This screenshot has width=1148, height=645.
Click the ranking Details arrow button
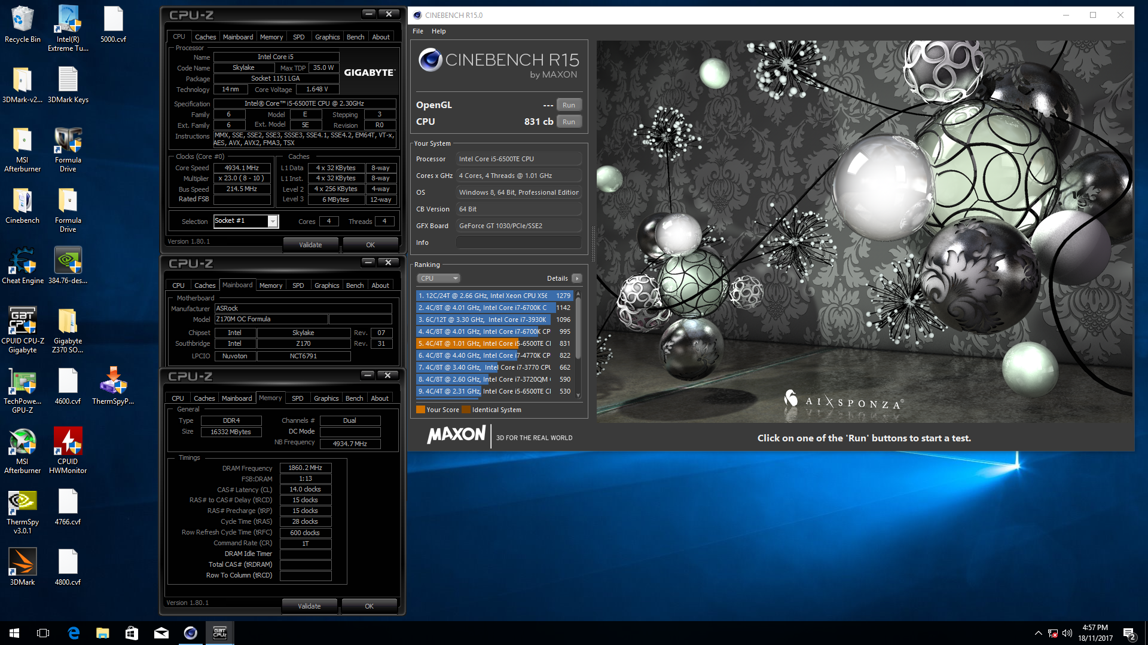tap(577, 278)
